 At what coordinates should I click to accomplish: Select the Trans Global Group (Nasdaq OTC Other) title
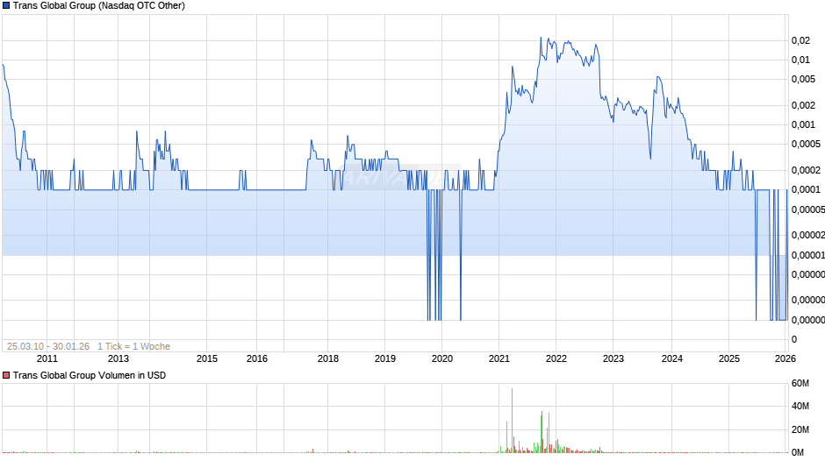point(99,6)
